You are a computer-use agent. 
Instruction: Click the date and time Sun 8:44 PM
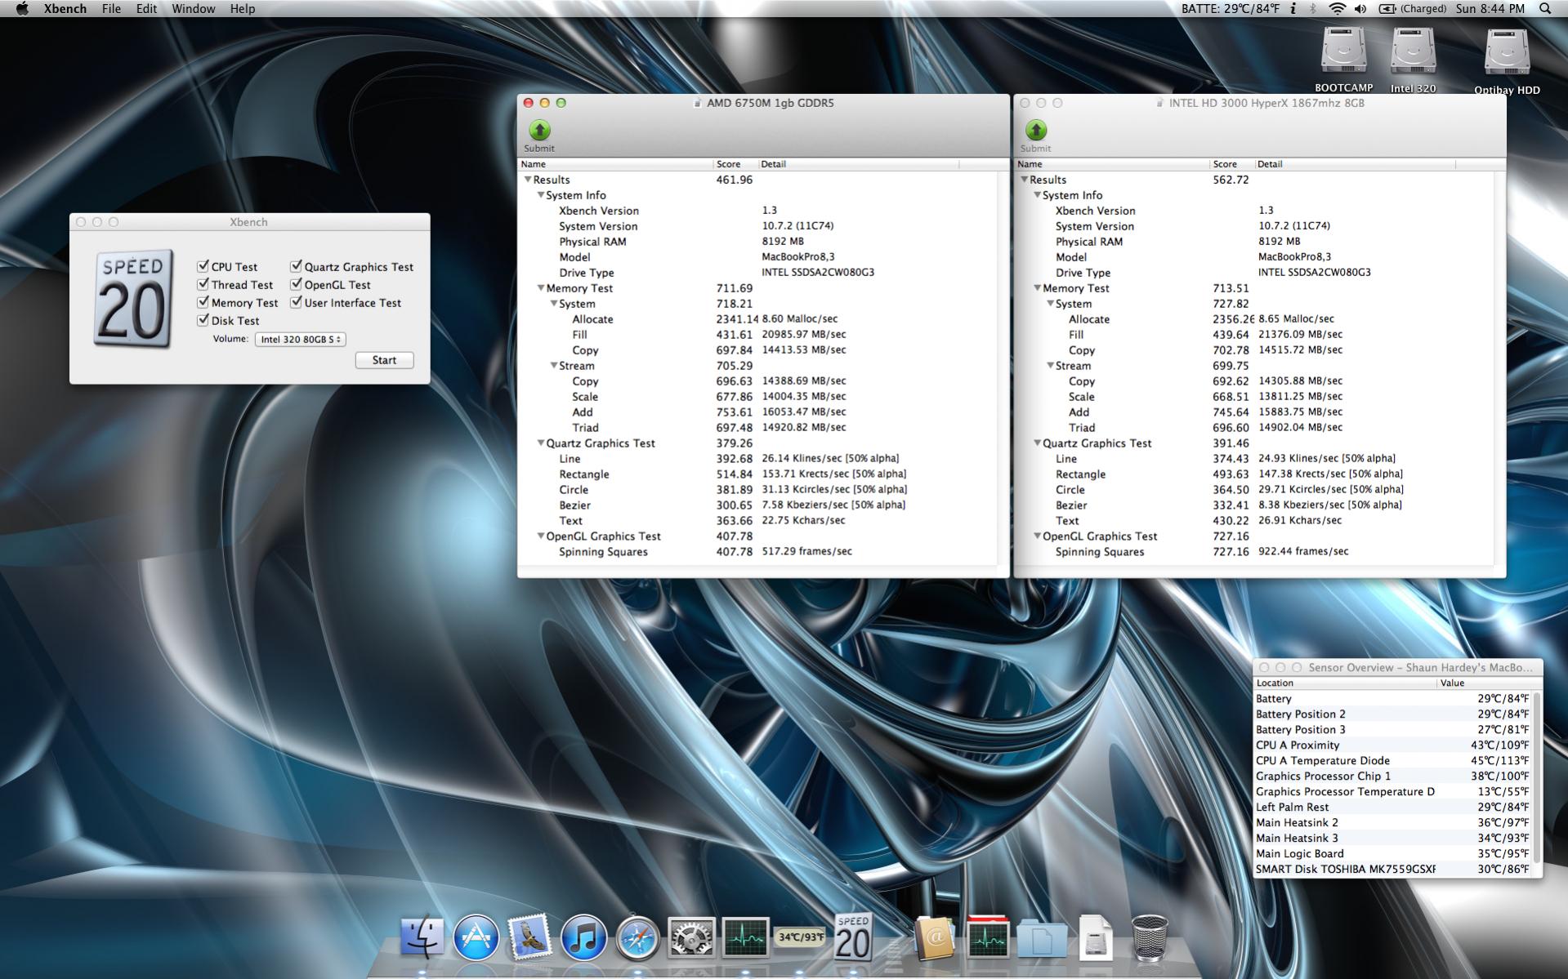click(x=1490, y=8)
